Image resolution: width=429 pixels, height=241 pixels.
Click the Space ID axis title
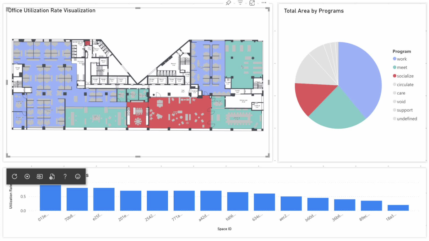224,229
